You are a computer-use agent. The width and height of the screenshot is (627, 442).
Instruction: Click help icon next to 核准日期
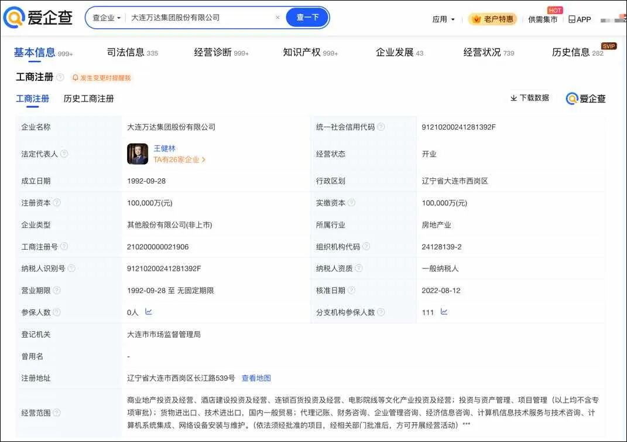[x=351, y=290]
